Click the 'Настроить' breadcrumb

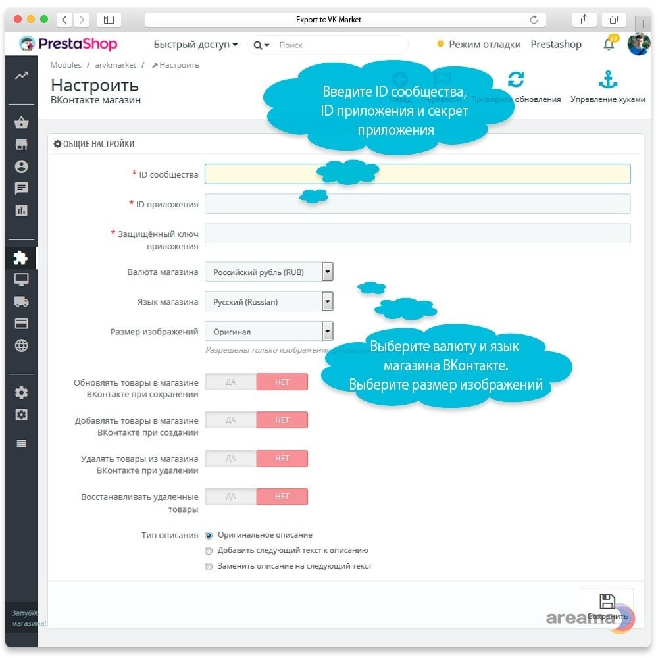pyautogui.click(x=176, y=65)
